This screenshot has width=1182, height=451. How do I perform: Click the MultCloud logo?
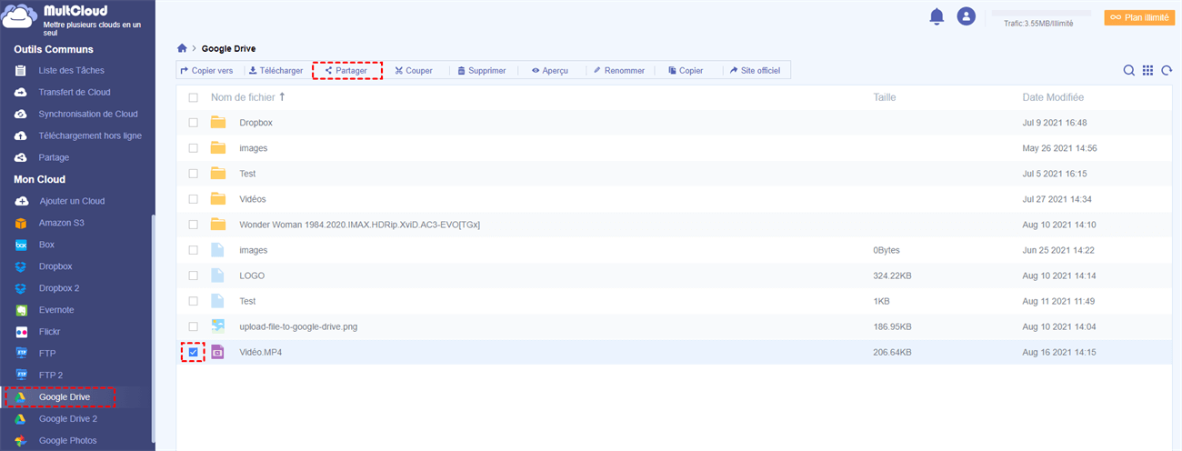tap(73, 18)
